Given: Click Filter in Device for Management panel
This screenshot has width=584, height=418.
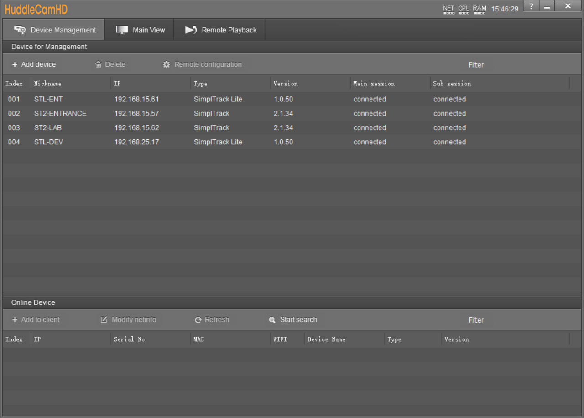Looking at the screenshot, I should [x=476, y=65].
